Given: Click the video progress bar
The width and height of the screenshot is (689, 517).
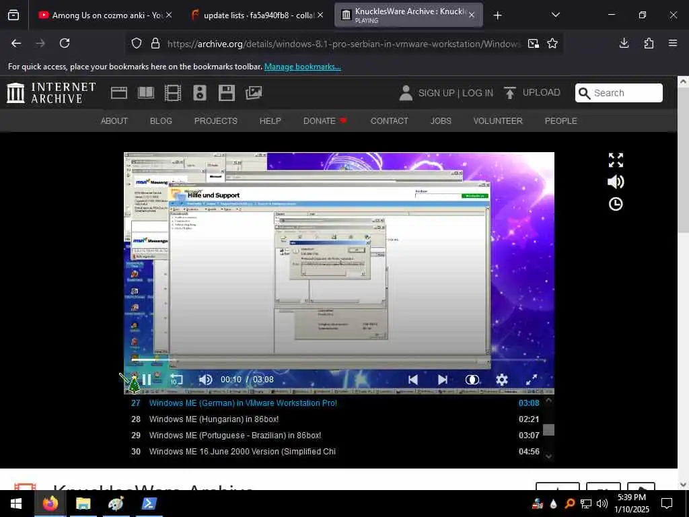Looking at the screenshot, I should (x=339, y=361).
